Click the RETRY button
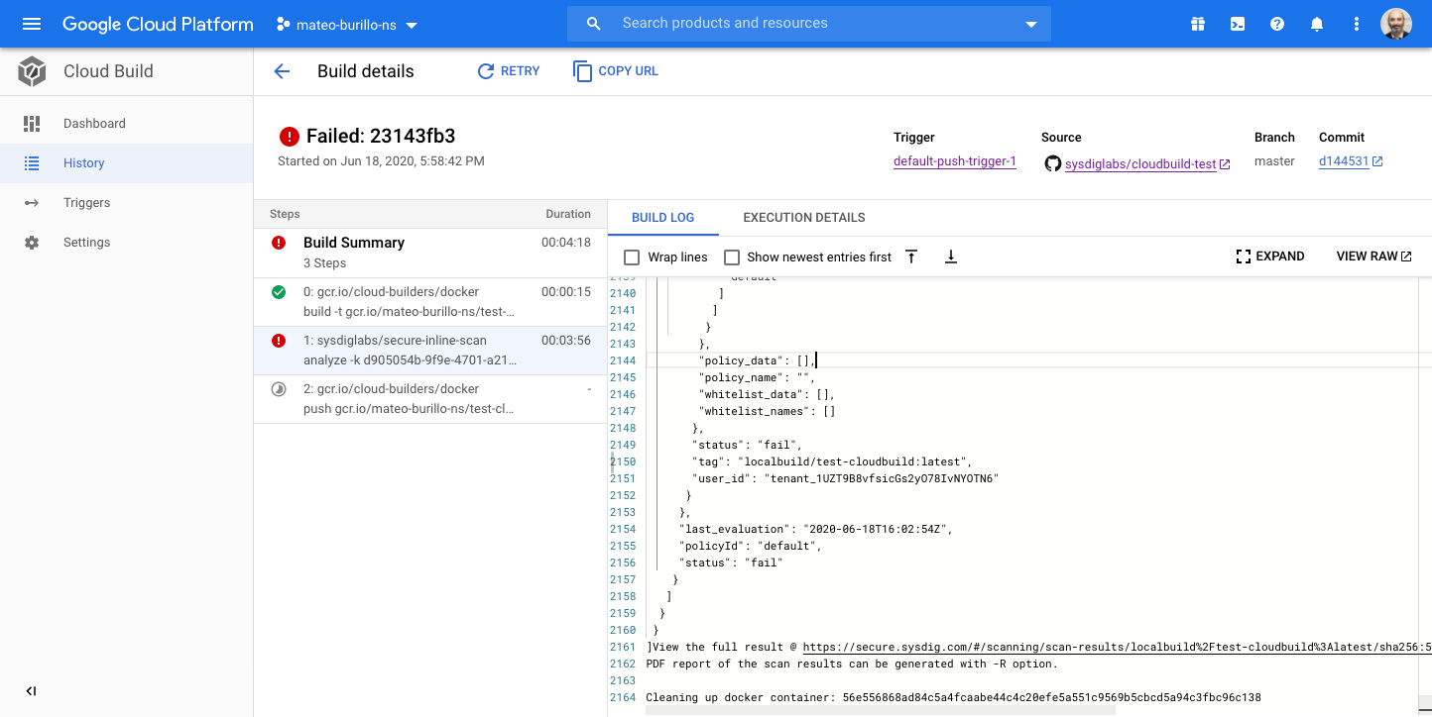Image resolution: width=1432 pixels, height=717 pixels. point(509,71)
